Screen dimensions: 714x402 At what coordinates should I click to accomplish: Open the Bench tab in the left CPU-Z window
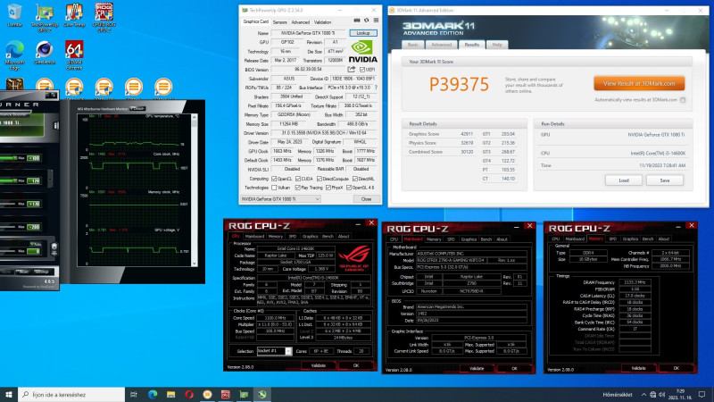328,237
